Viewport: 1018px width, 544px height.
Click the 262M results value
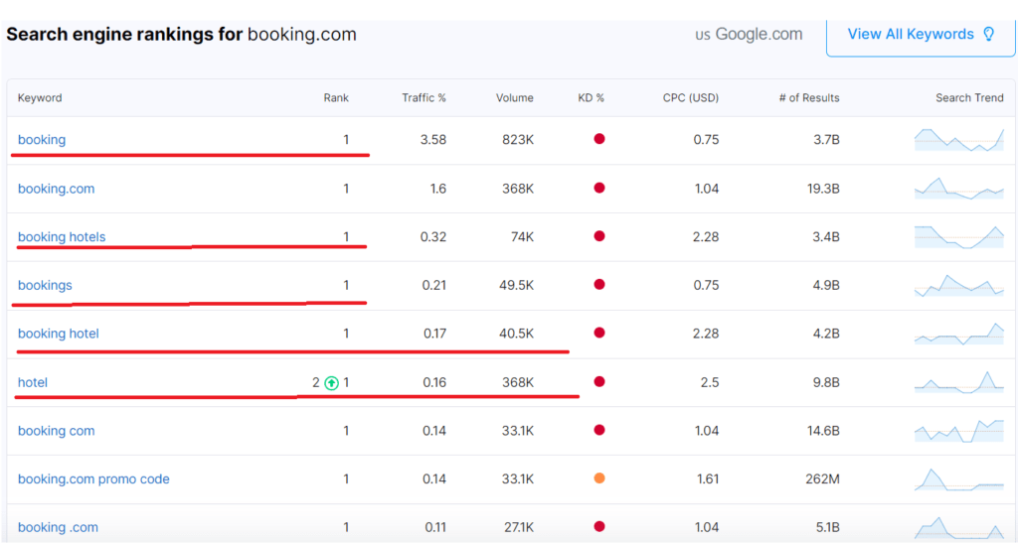pyautogui.click(x=822, y=479)
